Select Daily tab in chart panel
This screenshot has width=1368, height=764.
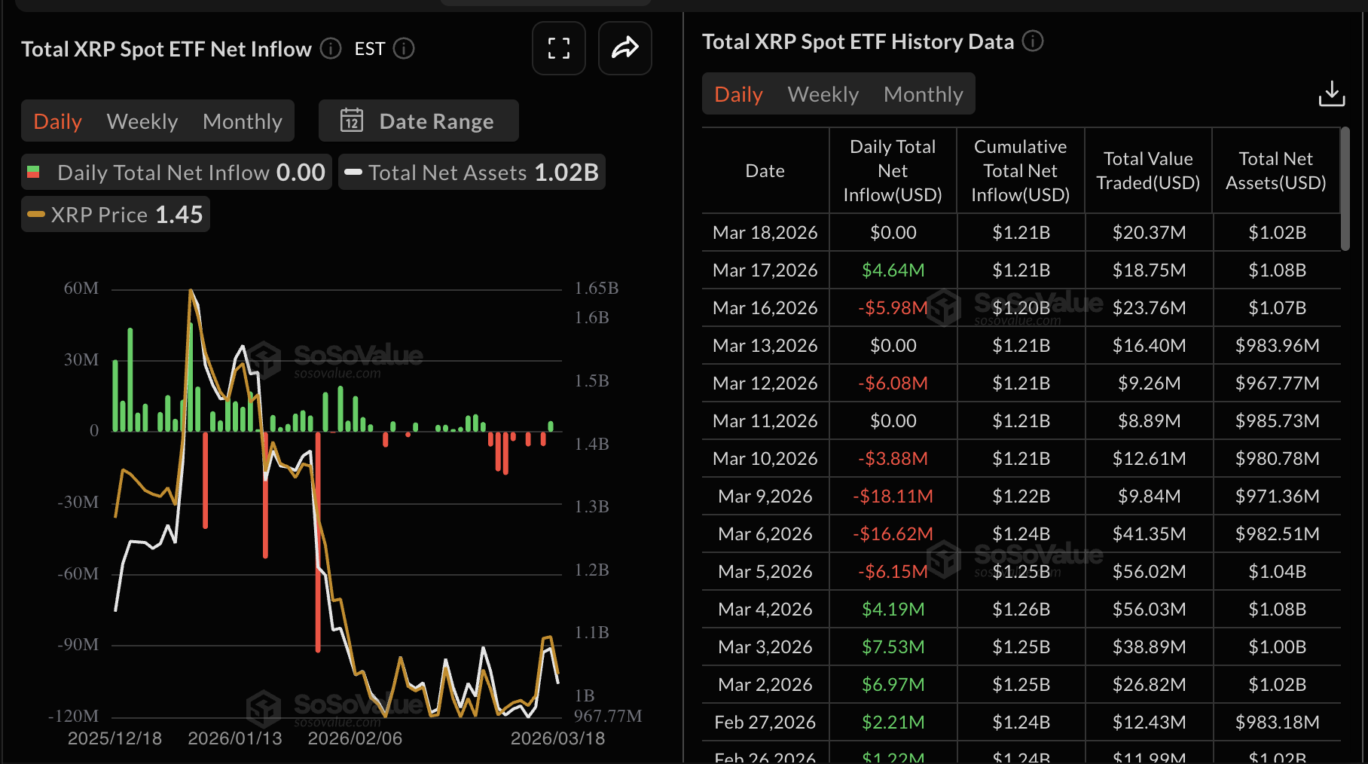click(58, 121)
